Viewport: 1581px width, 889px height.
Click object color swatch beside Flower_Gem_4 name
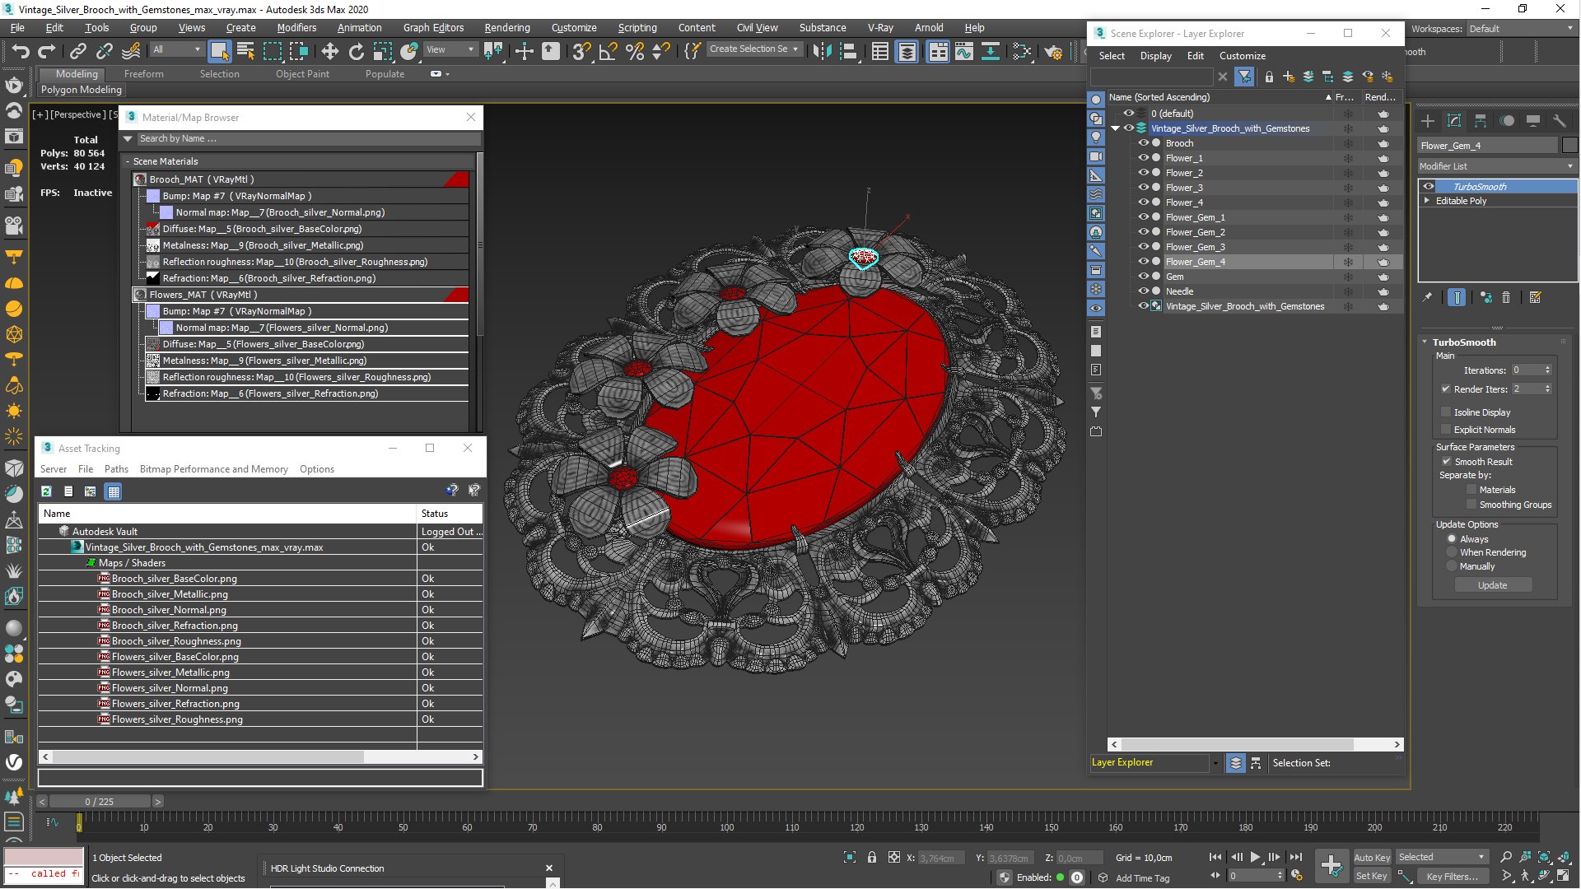(x=1569, y=145)
